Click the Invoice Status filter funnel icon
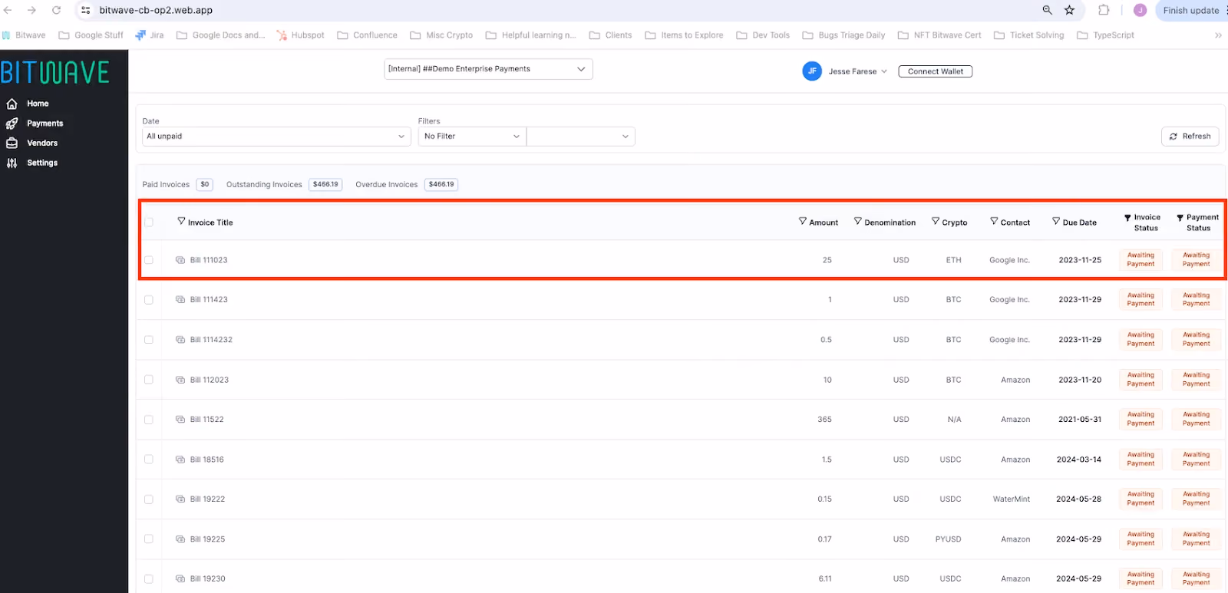 point(1127,218)
